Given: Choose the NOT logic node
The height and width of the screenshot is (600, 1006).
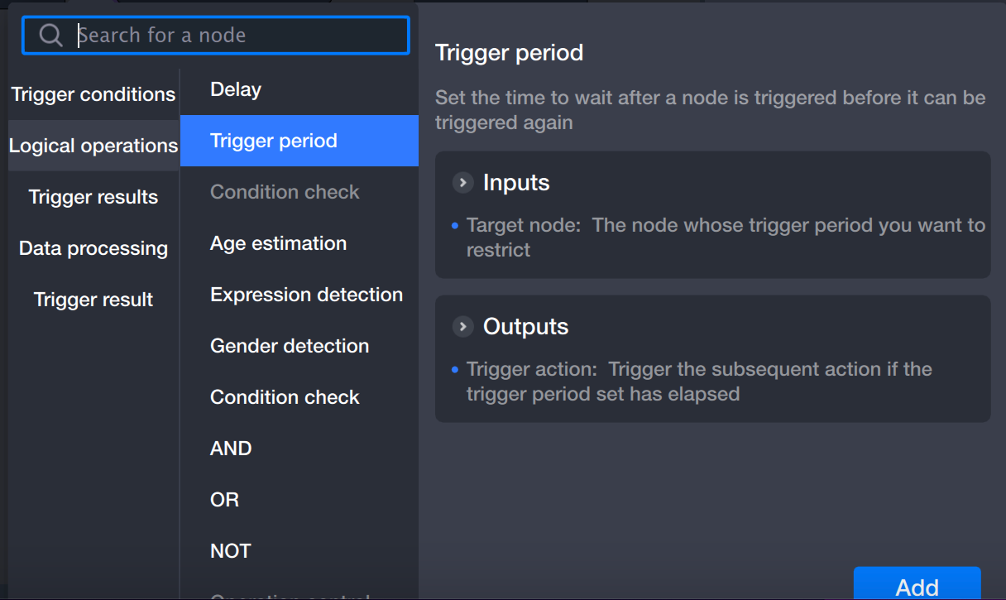Looking at the screenshot, I should [230, 551].
